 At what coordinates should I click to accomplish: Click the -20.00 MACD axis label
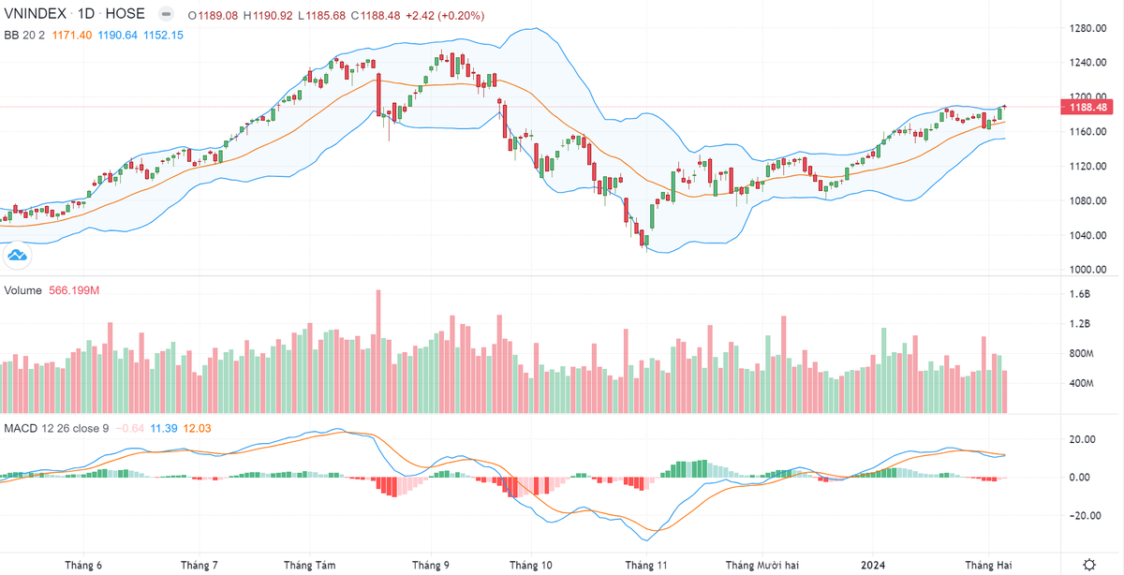[x=1087, y=515]
